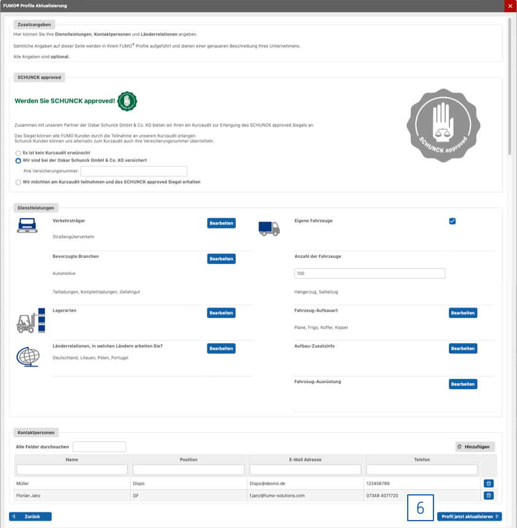Click the forklift icon beside Lagerarten
This screenshot has height=528, width=517.
[x=31, y=320]
